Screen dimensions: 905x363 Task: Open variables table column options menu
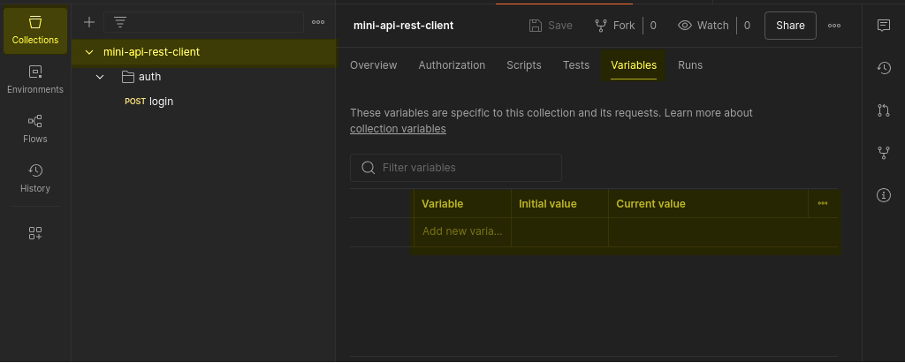822,204
